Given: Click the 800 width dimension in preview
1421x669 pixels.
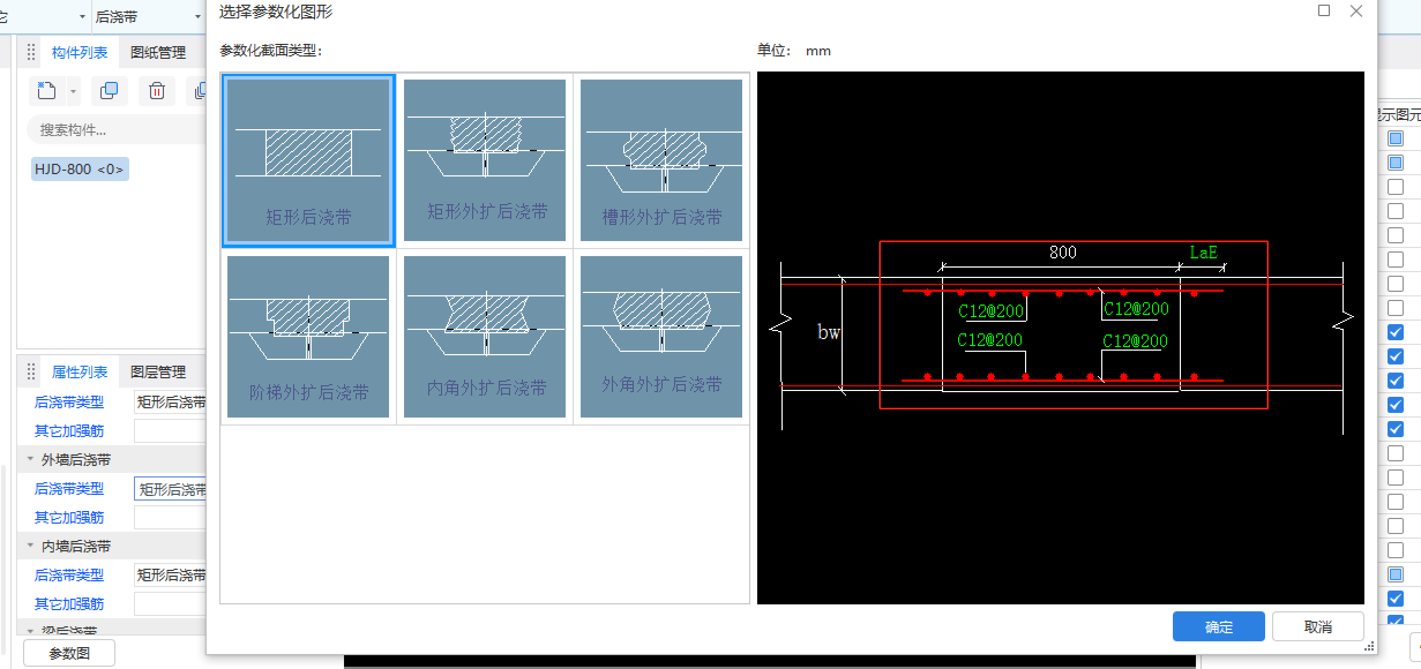Looking at the screenshot, I should [1063, 253].
